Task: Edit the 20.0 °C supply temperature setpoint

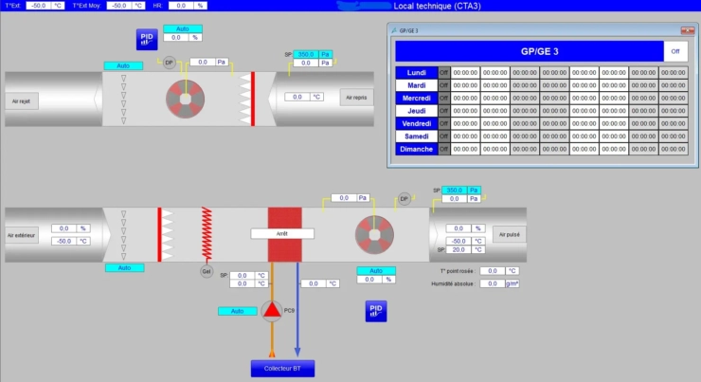Action: coord(458,250)
